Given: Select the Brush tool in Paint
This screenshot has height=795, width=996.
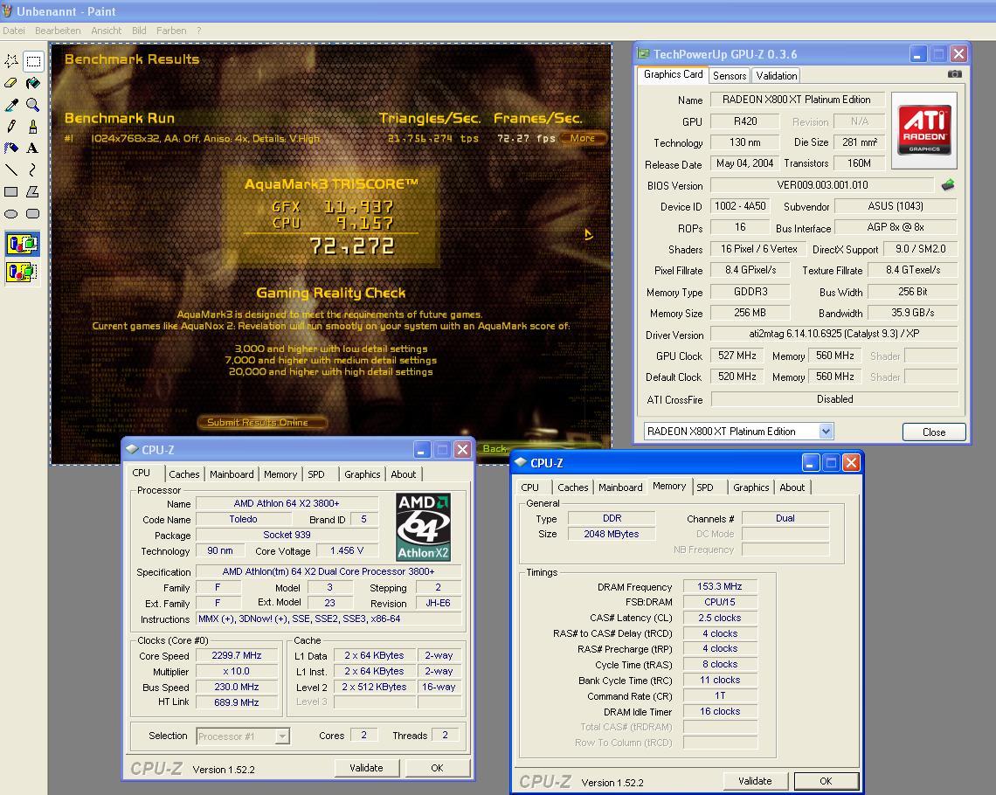Looking at the screenshot, I should 33,127.
